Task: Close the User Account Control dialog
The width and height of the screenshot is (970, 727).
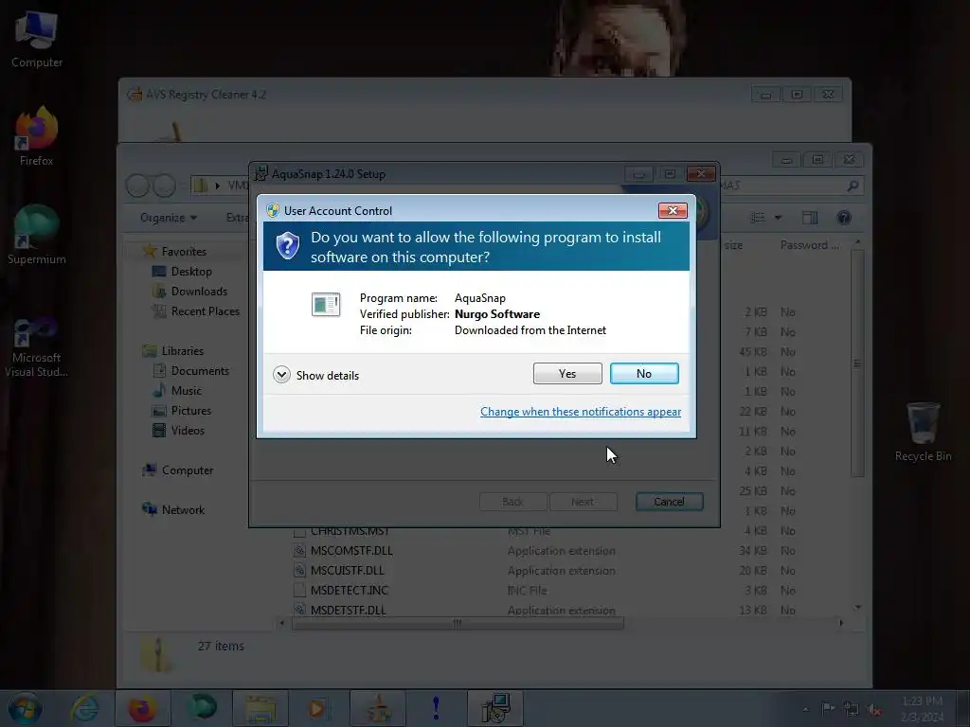Action: click(x=673, y=211)
